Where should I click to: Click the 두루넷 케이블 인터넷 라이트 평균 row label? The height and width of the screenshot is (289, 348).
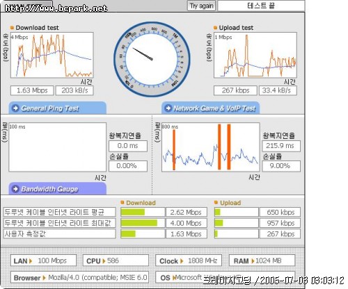pyautogui.click(x=59, y=212)
